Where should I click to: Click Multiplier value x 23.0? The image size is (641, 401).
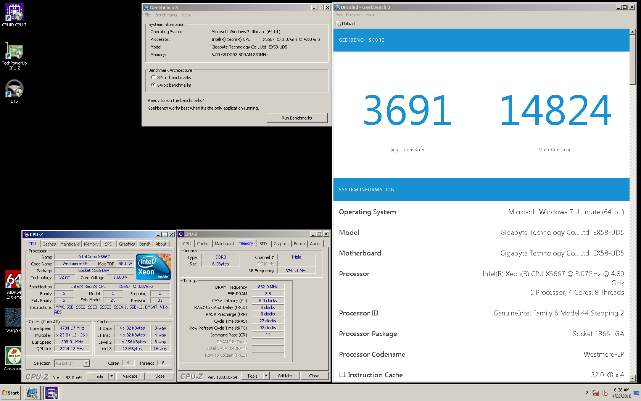coord(72,335)
